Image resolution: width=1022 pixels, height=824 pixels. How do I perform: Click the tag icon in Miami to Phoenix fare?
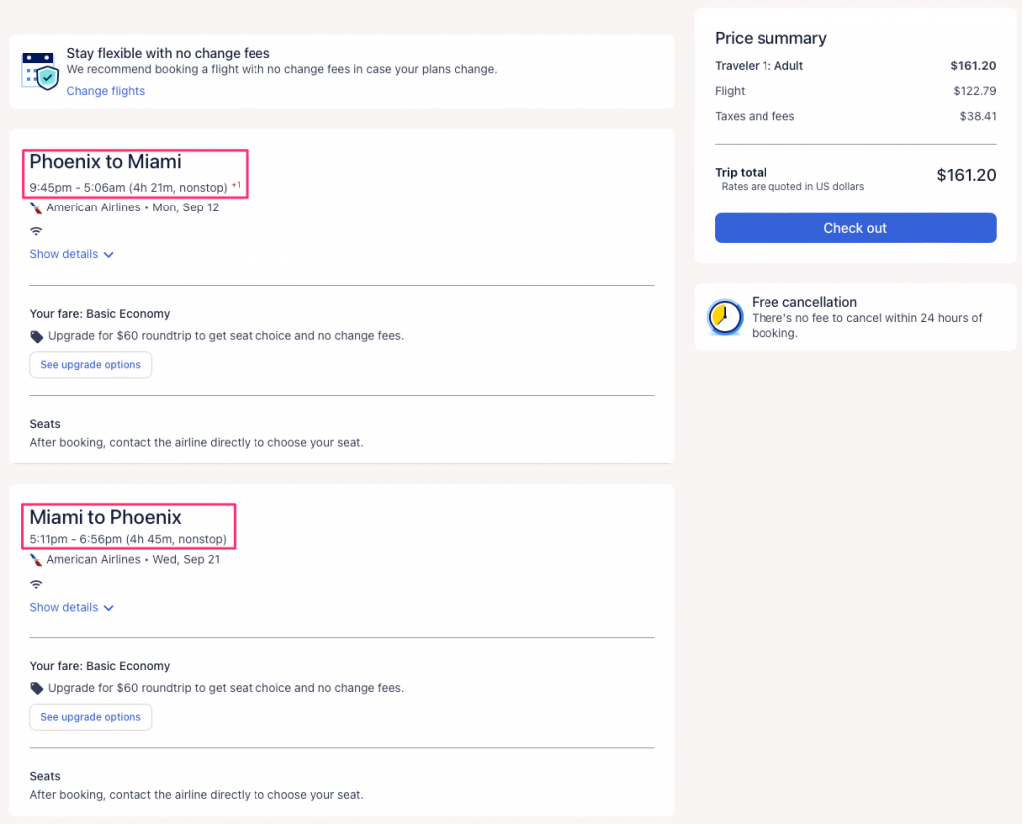[x=37, y=688]
